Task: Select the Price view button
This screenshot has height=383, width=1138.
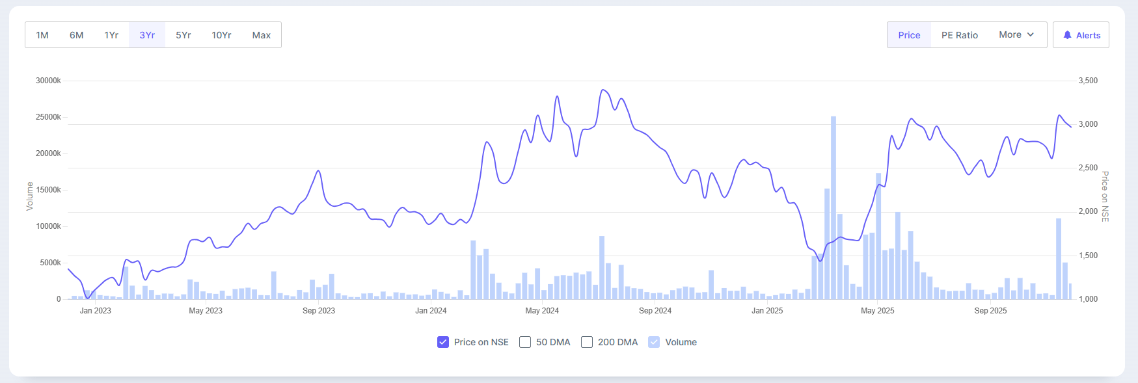Action: tap(909, 35)
